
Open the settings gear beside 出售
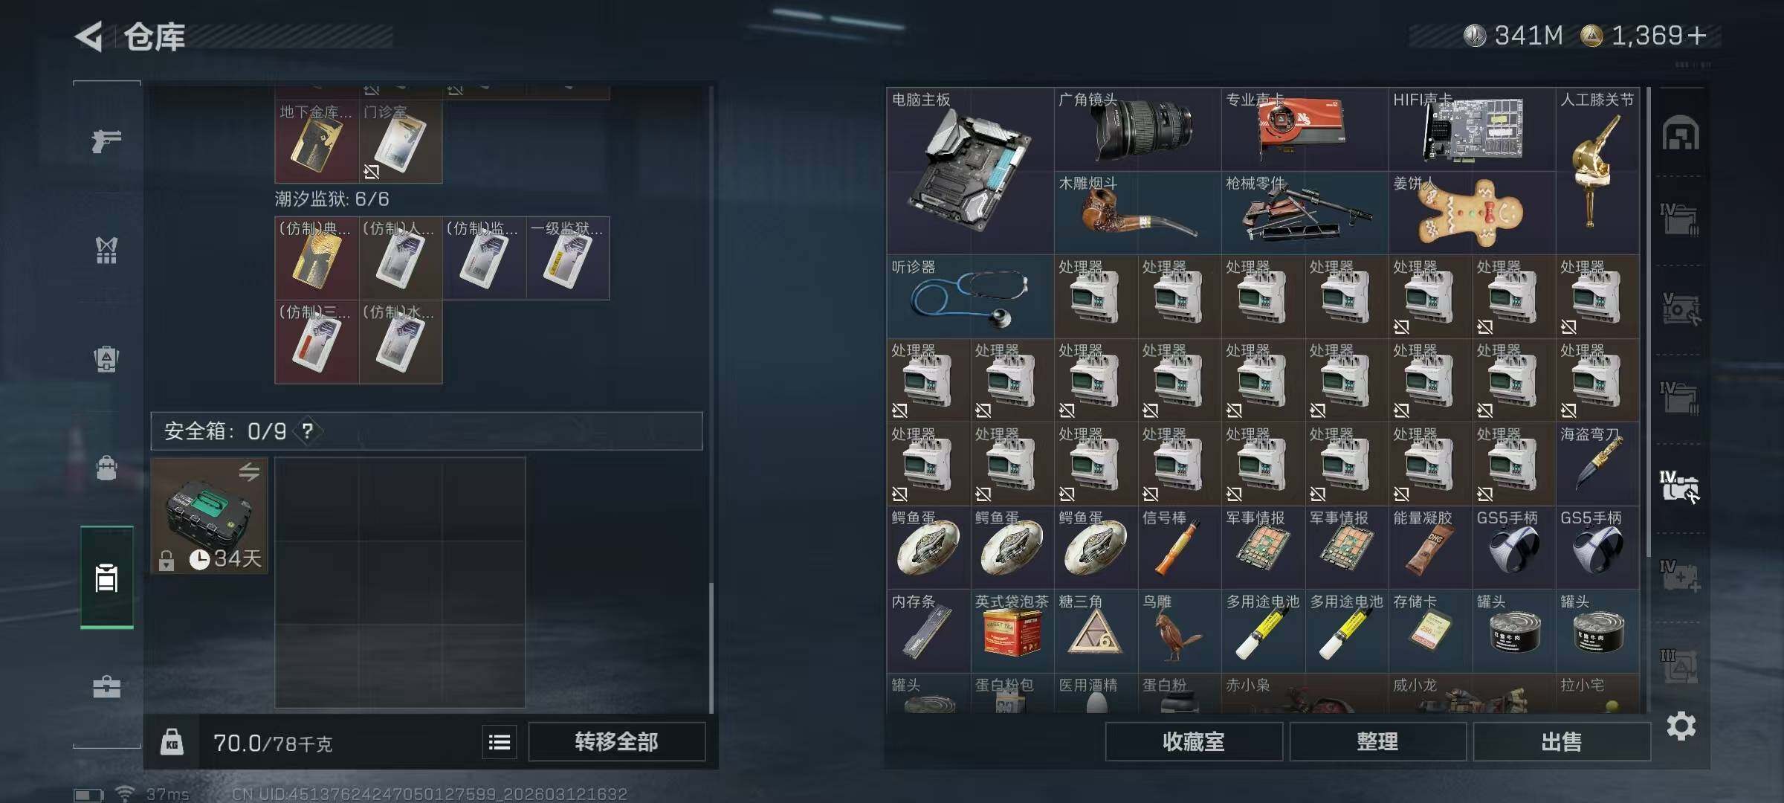pos(1681,726)
